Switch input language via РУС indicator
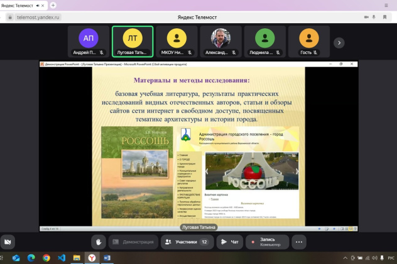397x264 pixels. (x=391, y=258)
